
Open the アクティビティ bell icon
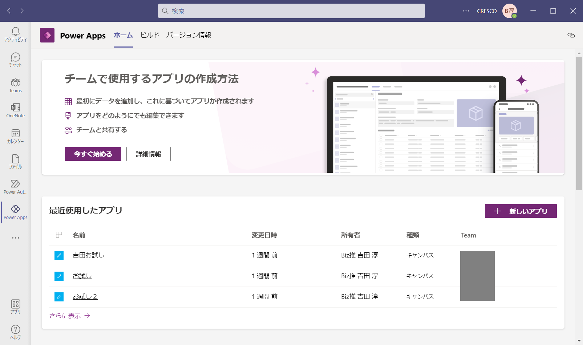tap(15, 35)
